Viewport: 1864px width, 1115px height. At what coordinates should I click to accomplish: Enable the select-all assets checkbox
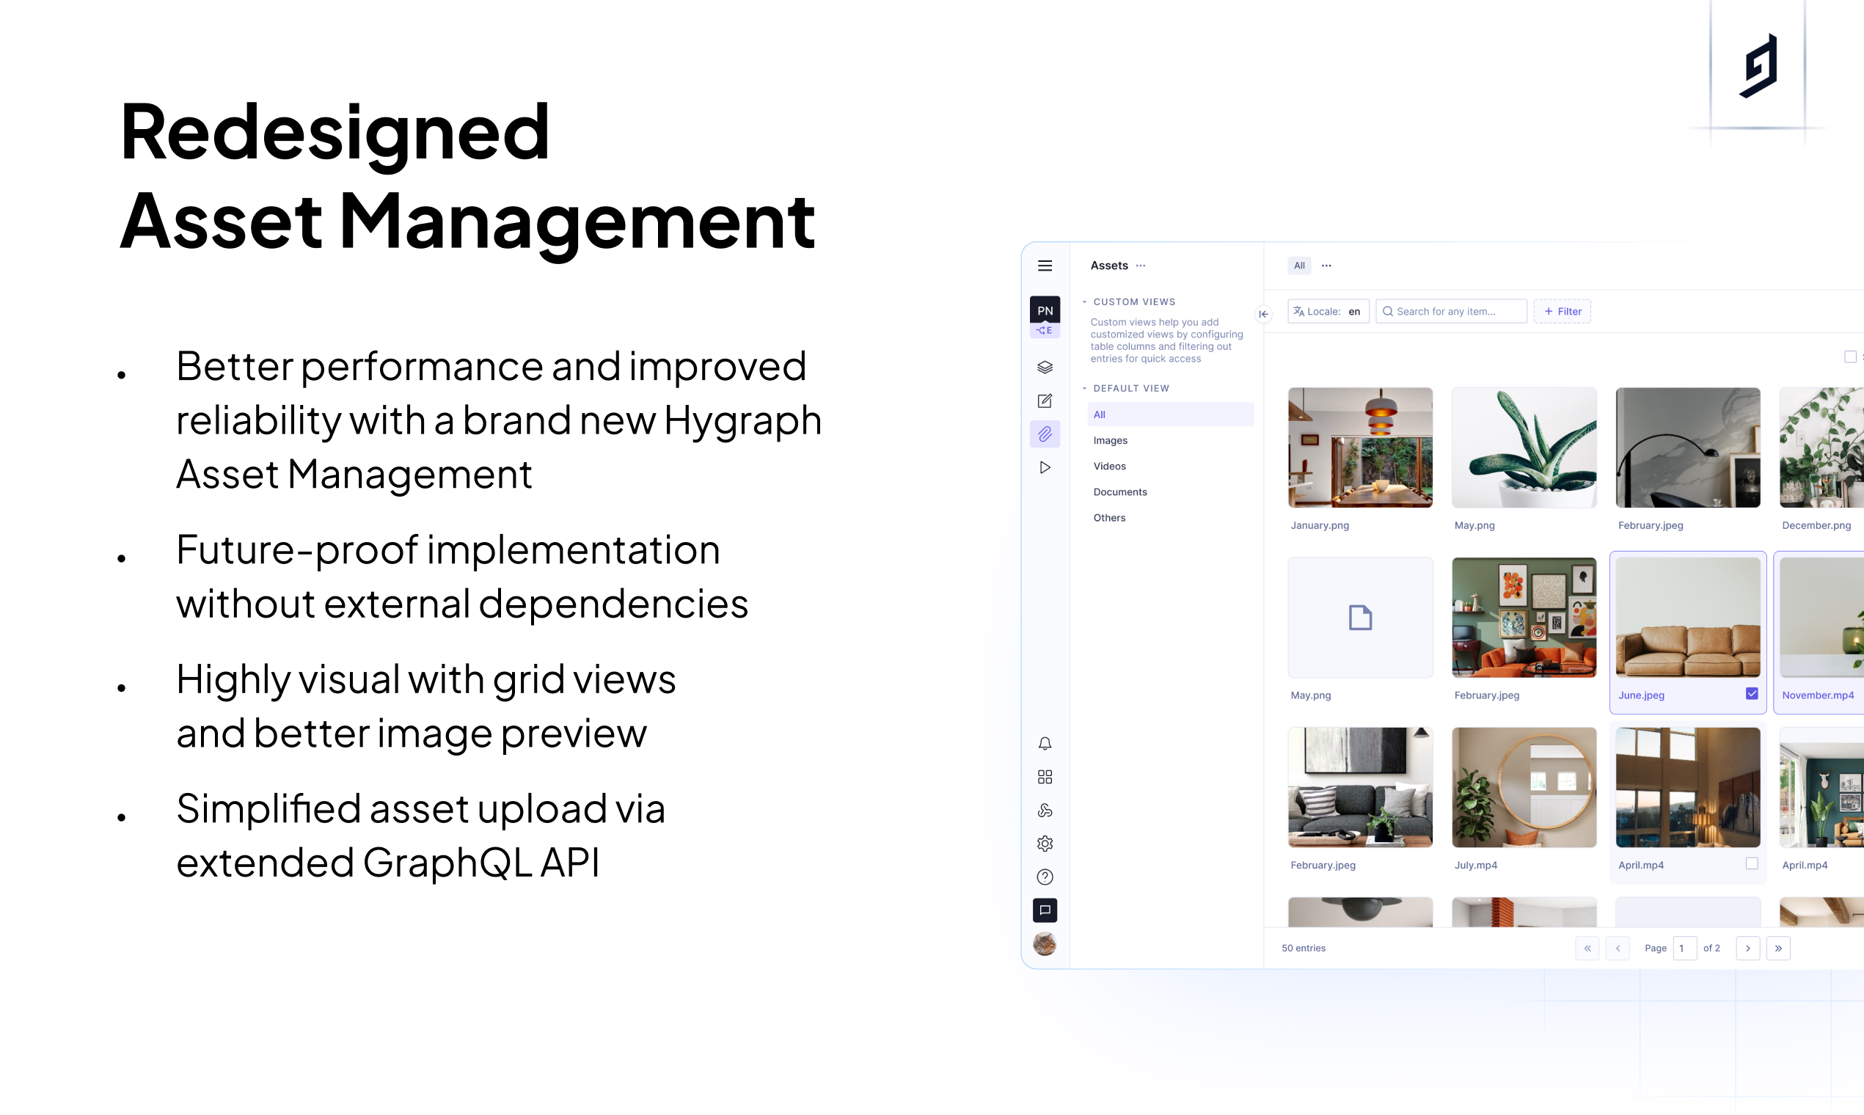[x=1852, y=356]
